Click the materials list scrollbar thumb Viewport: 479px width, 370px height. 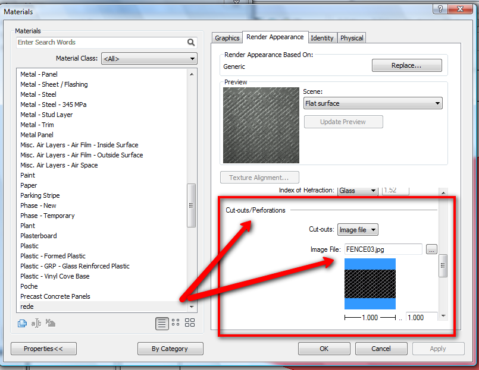[x=191, y=205]
